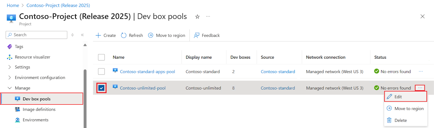Click the 'Contoso-unlimited' display name cell
434x128 pixels.
[x=203, y=88]
